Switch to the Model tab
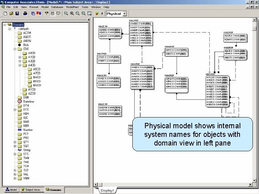The width and height of the screenshot is (259, 194). (x=11, y=190)
